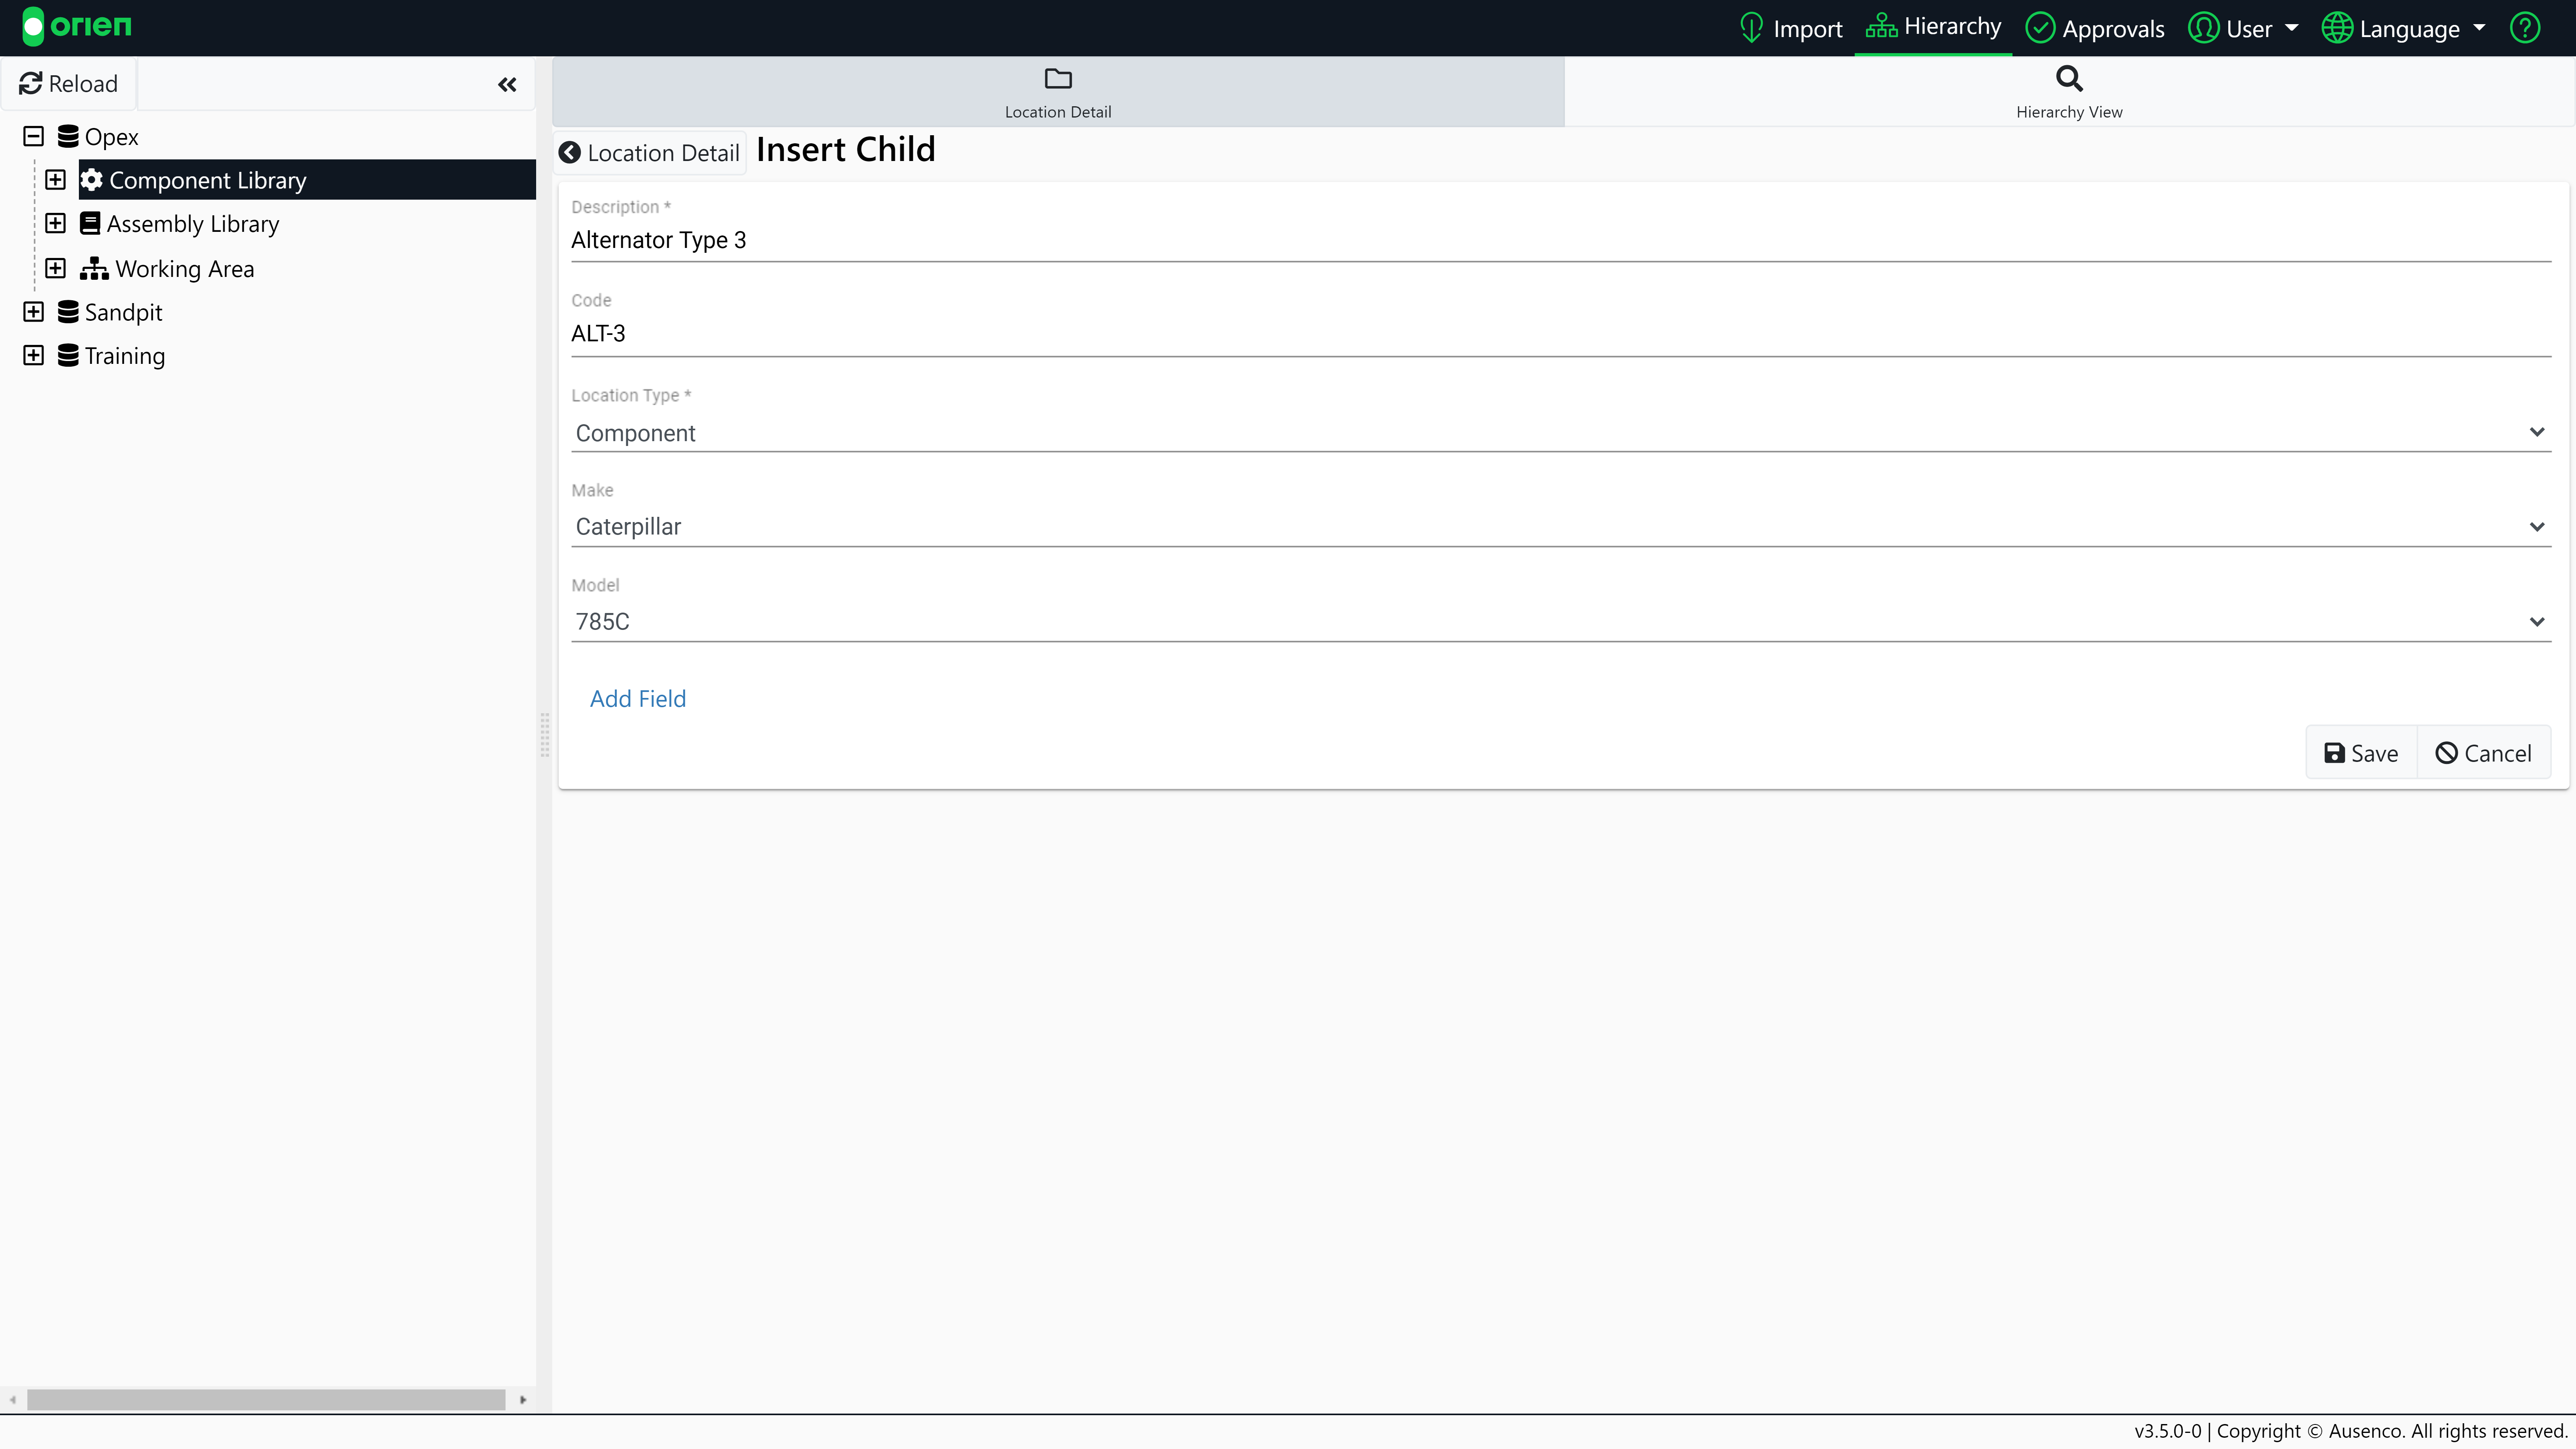Expand the Training tree node
Screen dimensions: 2576x1449
pyautogui.click(x=34, y=356)
